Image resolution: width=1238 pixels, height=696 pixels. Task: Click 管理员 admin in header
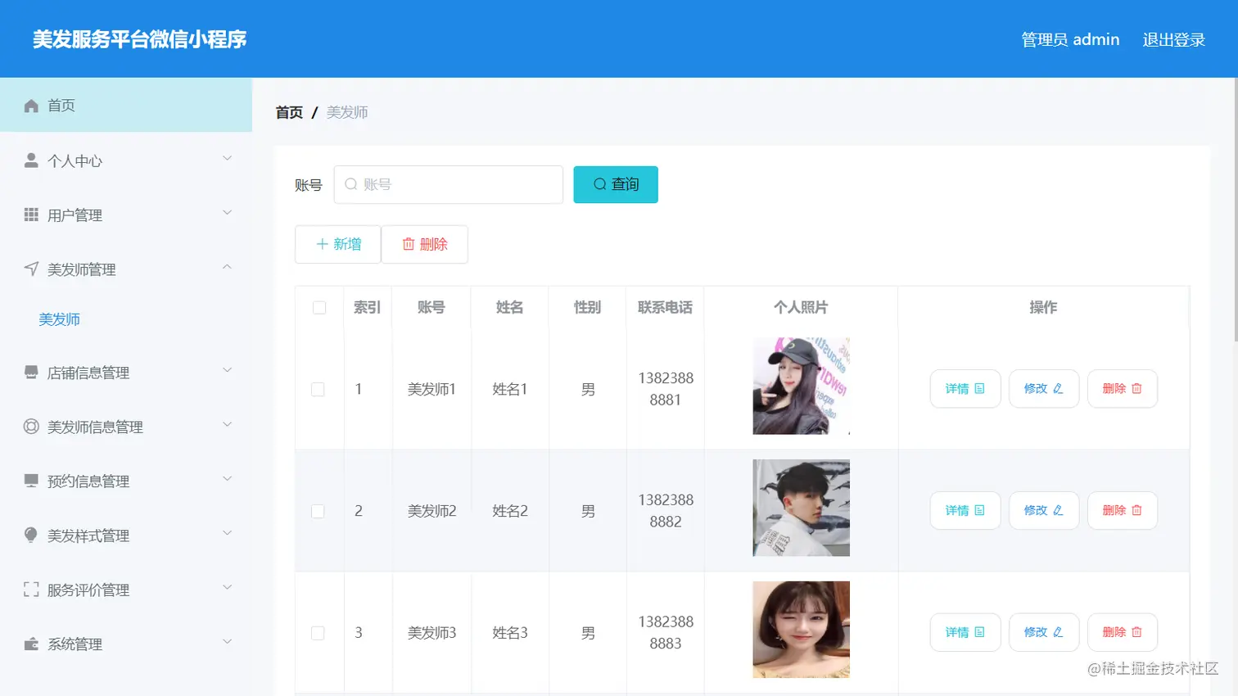click(x=1070, y=39)
